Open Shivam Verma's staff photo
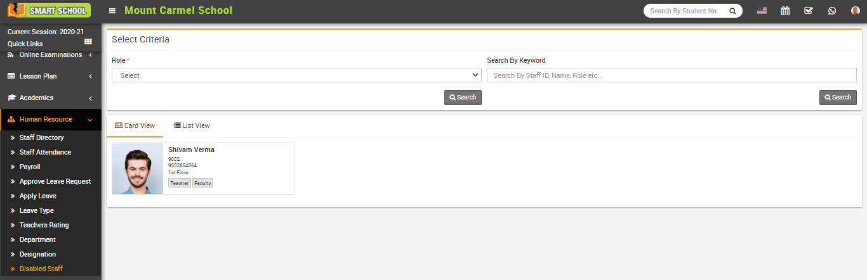The image size is (867, 280). (138, 169)
